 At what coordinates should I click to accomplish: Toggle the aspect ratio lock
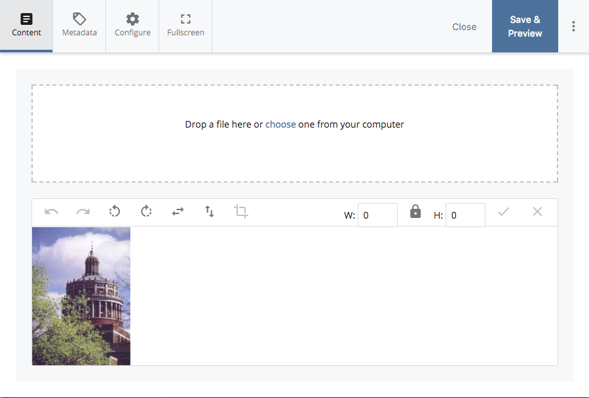415,211
